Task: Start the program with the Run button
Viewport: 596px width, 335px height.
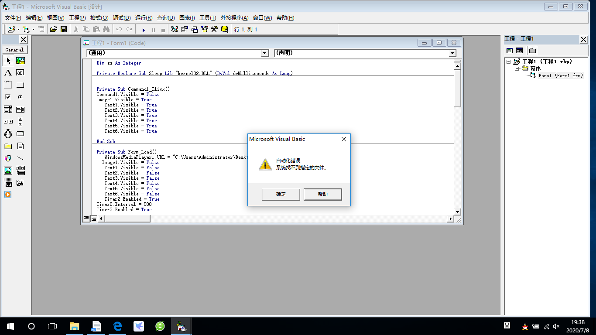Action: 144,30
